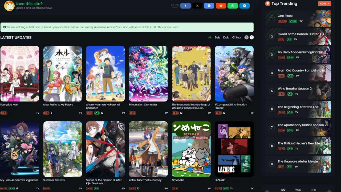341x192 pixels.
Task: Share the site on X
Action: click(x=197, y=6)
